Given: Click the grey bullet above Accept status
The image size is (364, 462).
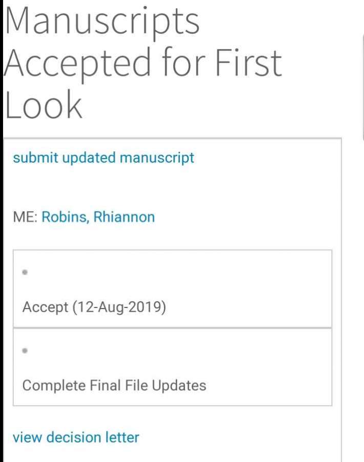Looking at the screenshot, I should (25, 273).
